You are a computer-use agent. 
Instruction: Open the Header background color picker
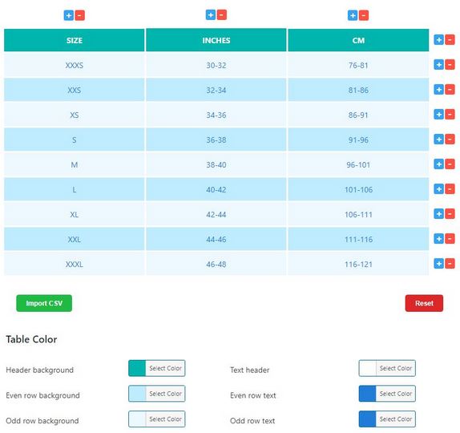pos(156,368)
